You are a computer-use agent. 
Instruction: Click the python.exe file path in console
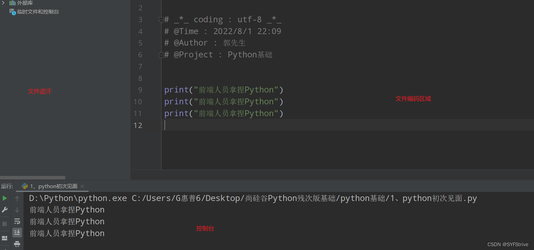pos(78,199)
